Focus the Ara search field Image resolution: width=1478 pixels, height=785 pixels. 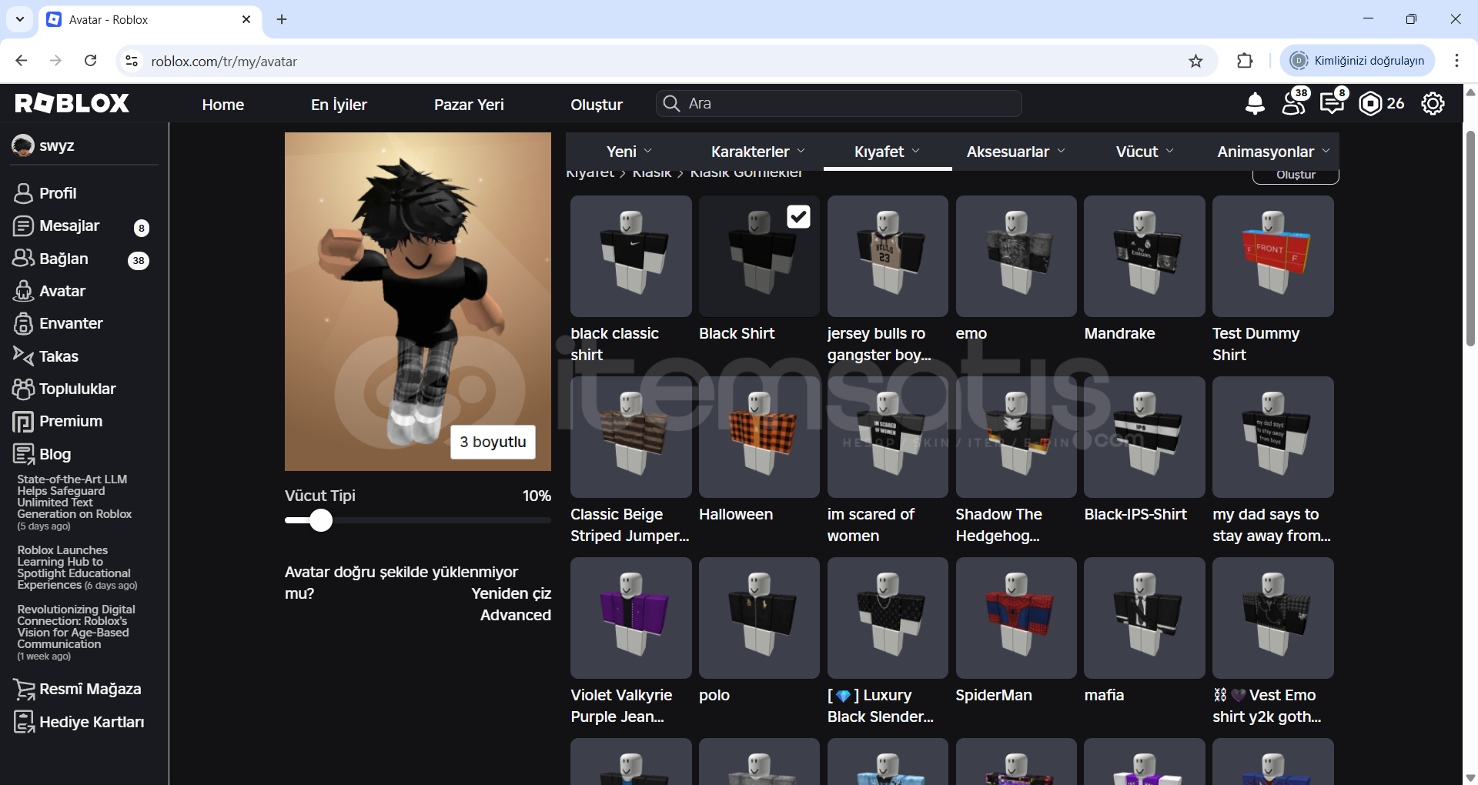click(x=839, y=103)
